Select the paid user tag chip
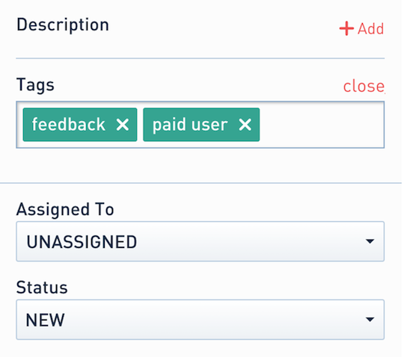 [201, 125]
